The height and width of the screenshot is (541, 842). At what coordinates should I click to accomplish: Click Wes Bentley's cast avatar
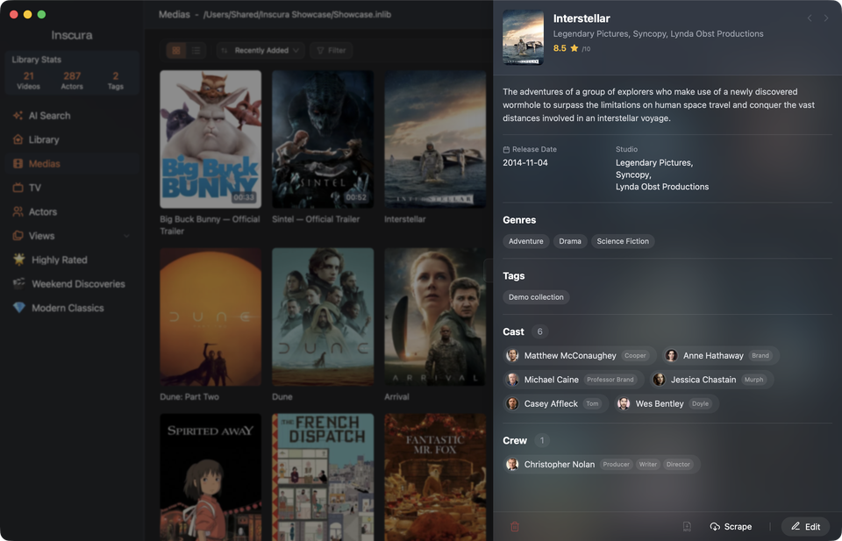624,403
